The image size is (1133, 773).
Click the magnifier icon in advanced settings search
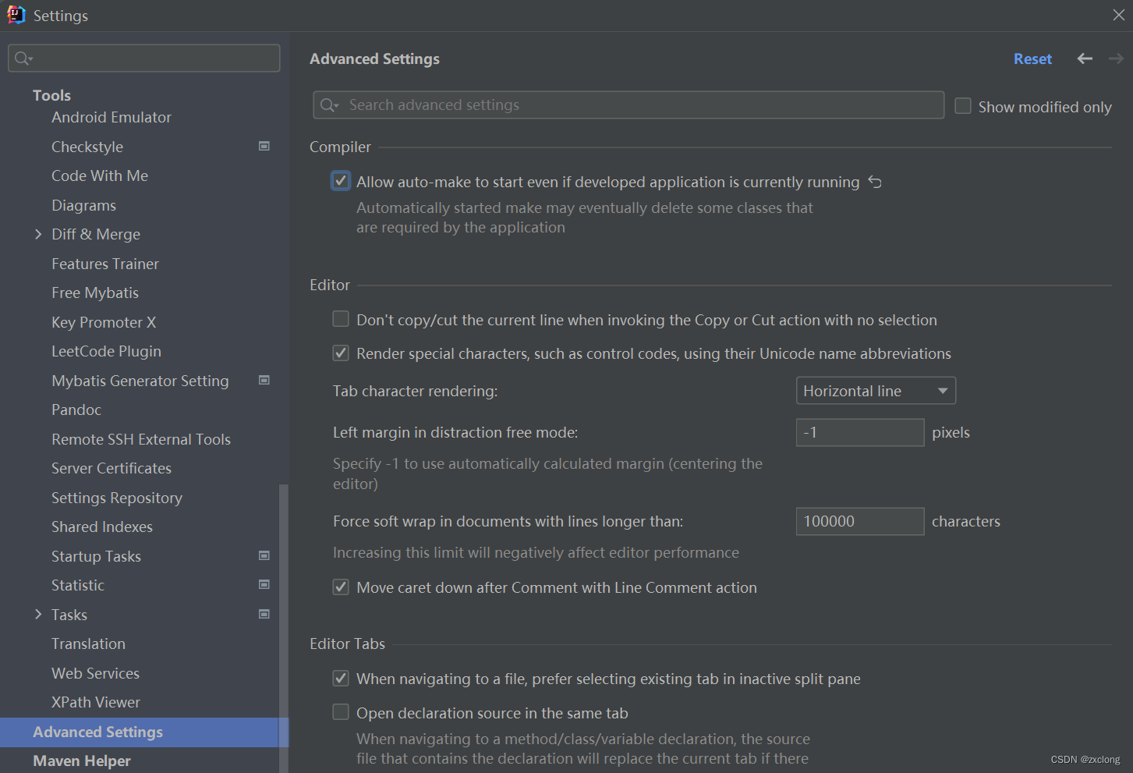[x=329, y=105]
